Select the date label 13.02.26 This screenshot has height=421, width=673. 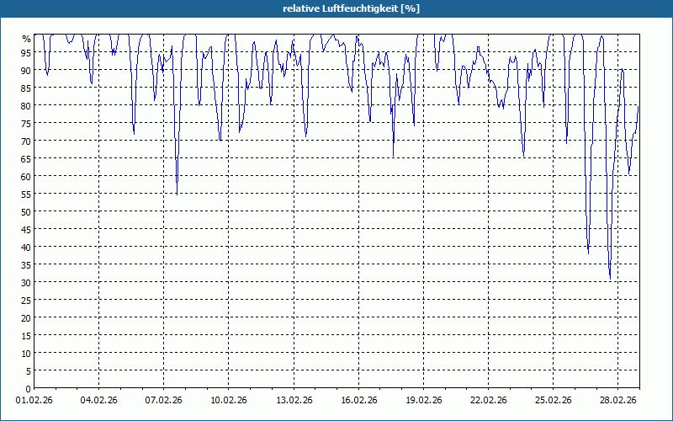click(294, 400)
